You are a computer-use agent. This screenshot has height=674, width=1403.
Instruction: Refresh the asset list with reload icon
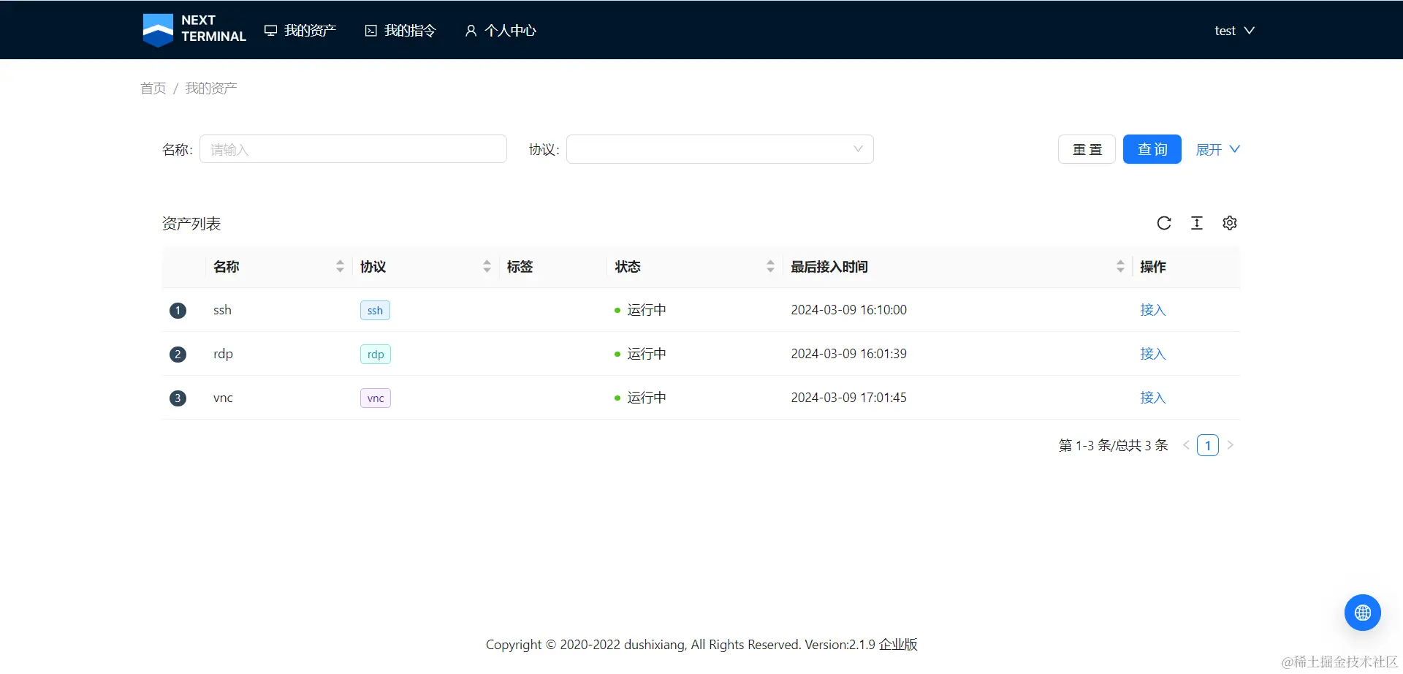1164,223
